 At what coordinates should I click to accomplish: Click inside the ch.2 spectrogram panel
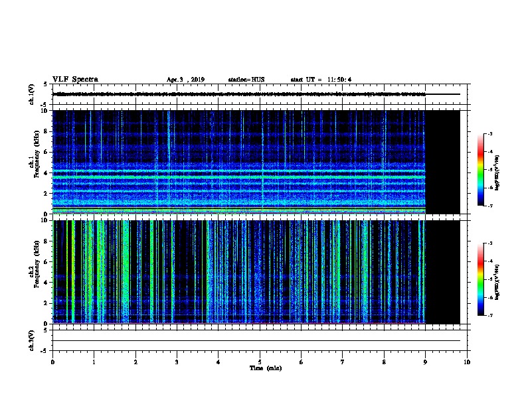tap(239, 272)
